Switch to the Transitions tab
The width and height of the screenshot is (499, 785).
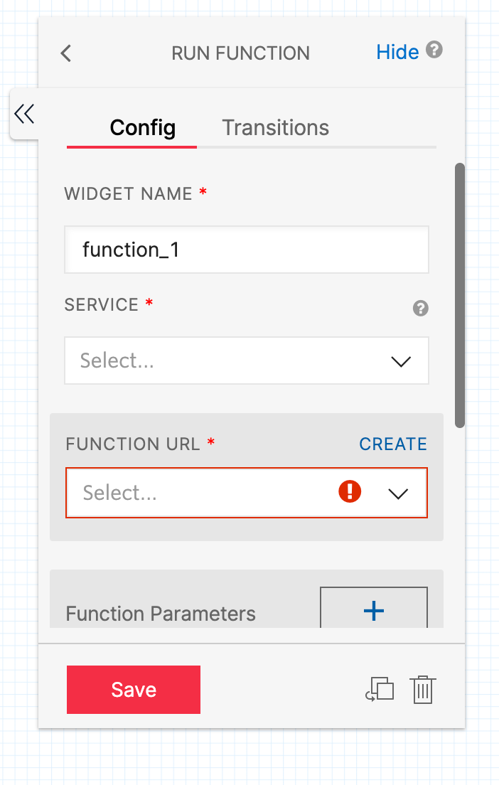[275, 127]
